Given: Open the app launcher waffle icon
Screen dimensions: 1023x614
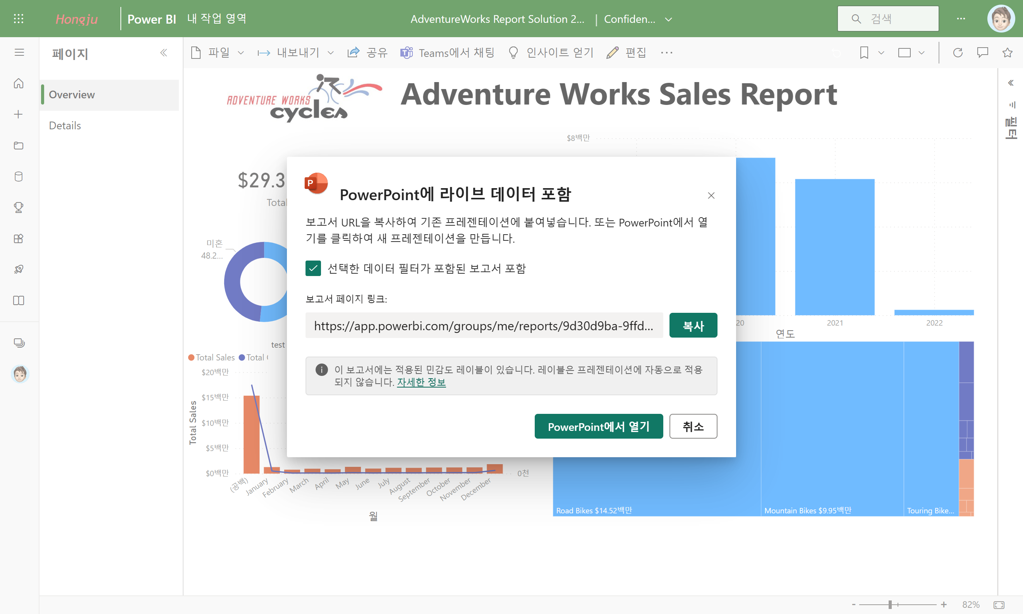Looking at the screenshot, I should (x=19, y=19).
